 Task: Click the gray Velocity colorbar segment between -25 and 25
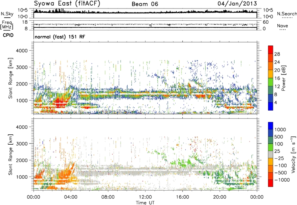click(271, 154)
